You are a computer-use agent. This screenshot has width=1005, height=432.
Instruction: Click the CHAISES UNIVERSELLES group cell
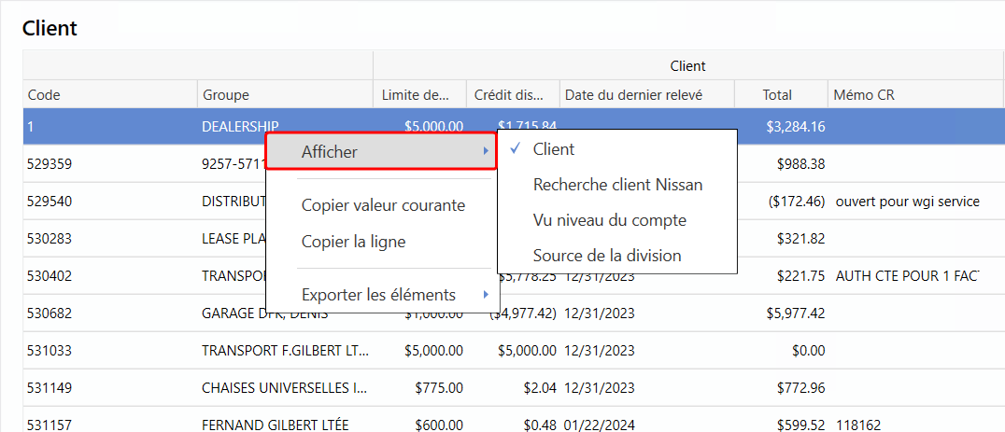pyautogui.click(x=285, y=388)
